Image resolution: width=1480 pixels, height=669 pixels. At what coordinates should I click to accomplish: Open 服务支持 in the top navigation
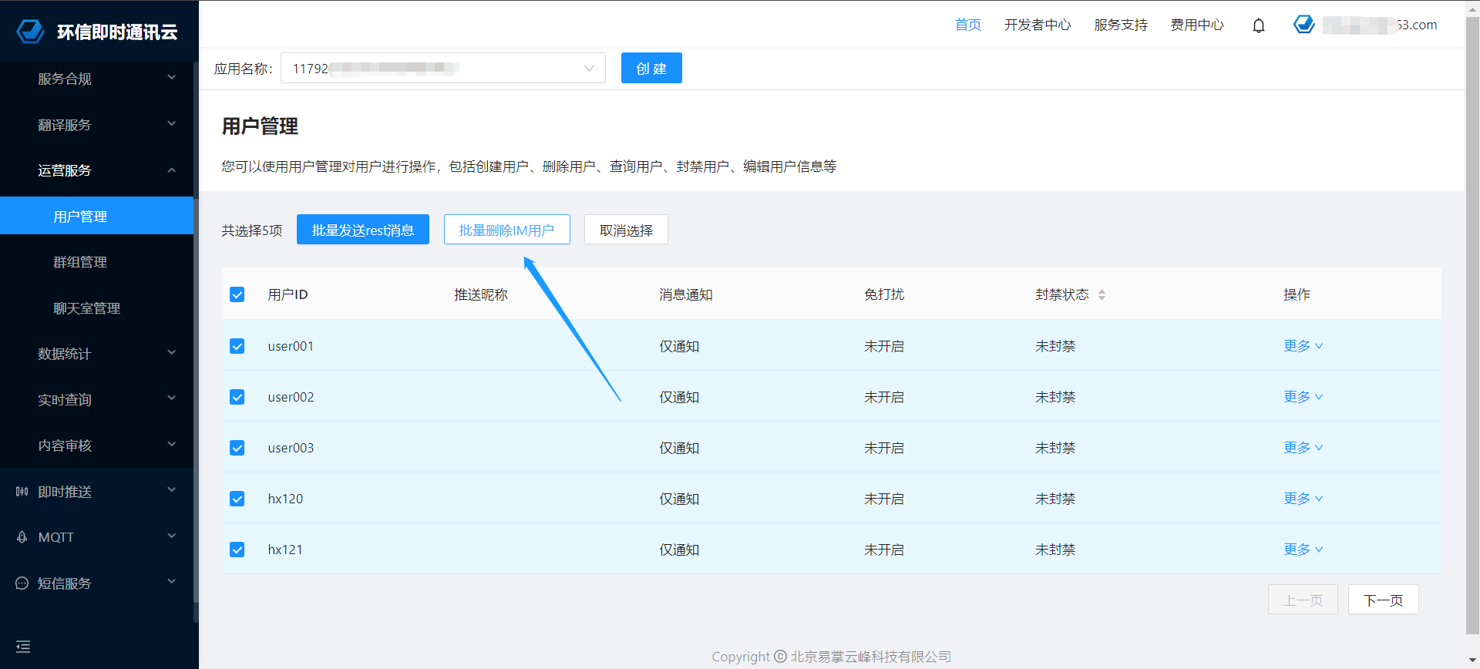click(1121, 25)
